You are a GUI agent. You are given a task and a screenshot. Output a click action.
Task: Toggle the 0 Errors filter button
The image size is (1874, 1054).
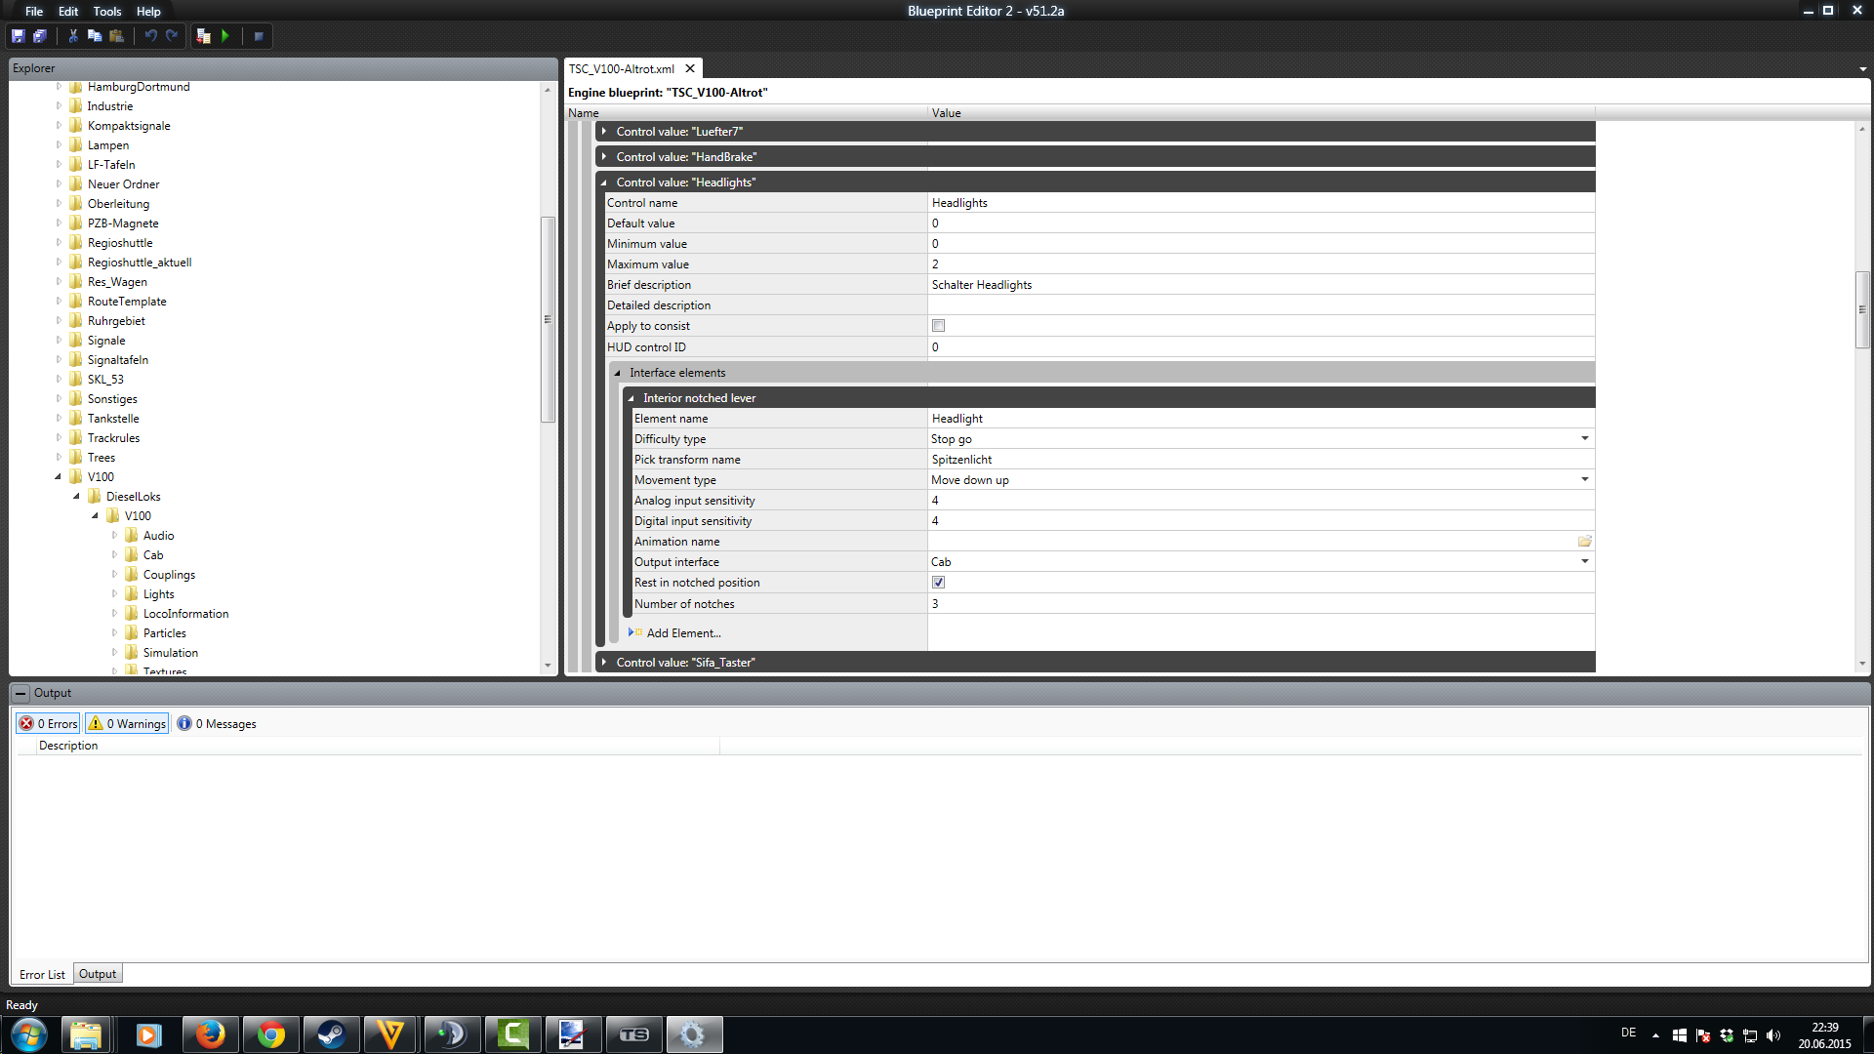tap(49, 723)
